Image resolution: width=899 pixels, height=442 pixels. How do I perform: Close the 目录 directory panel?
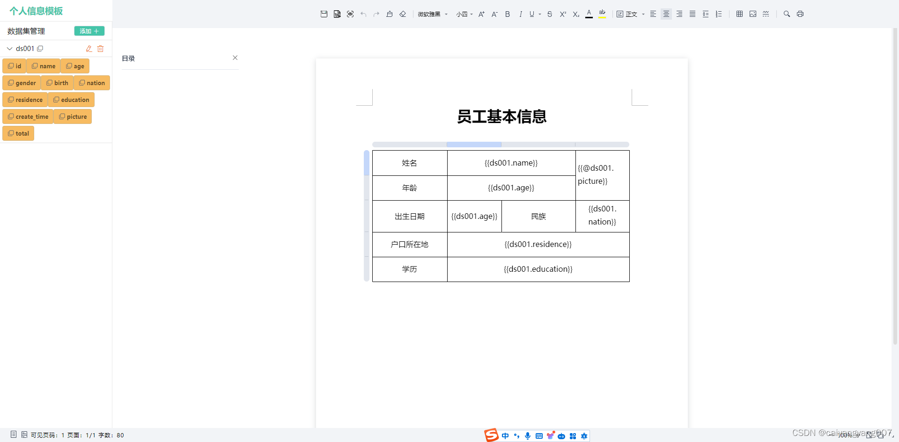tap(235, 58)
